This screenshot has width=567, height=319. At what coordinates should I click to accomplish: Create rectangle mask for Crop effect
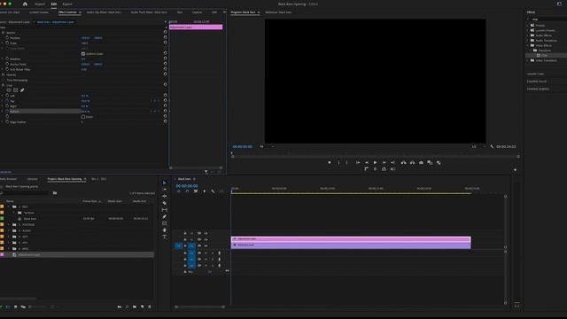pyautogui.click(x=16, y=90)
